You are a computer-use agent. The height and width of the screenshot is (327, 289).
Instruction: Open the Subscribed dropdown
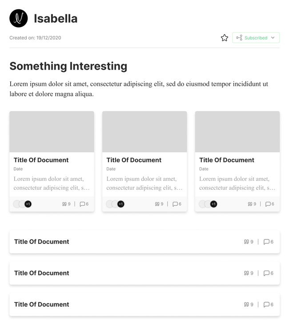[x=256, y=38]
